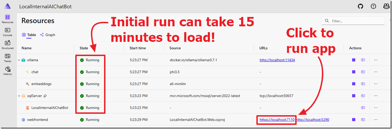Click the 5:23:29 PM start time
This screenshot has height=129, width=392.
(x=138, y=120)
